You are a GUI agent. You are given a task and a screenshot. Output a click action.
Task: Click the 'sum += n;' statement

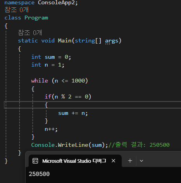[x=73, y=113]
